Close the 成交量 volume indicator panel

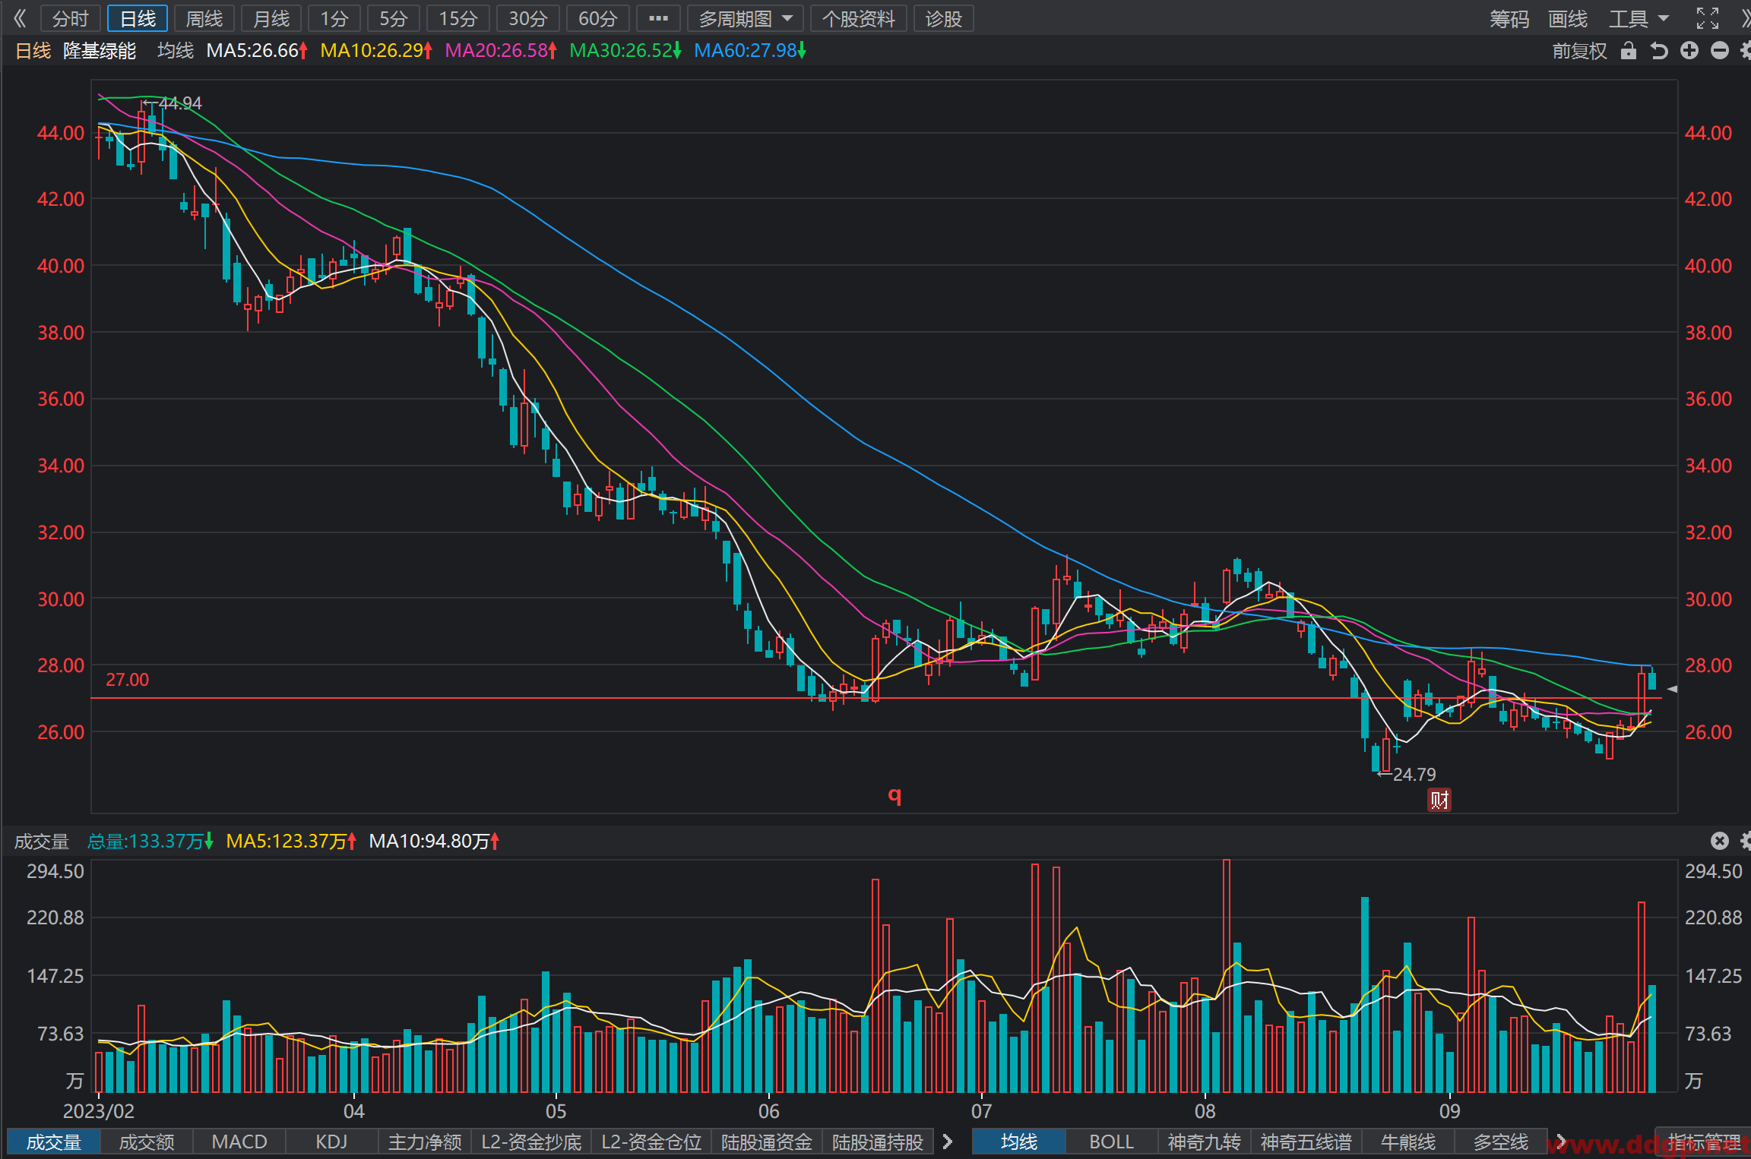(1720, 841)
